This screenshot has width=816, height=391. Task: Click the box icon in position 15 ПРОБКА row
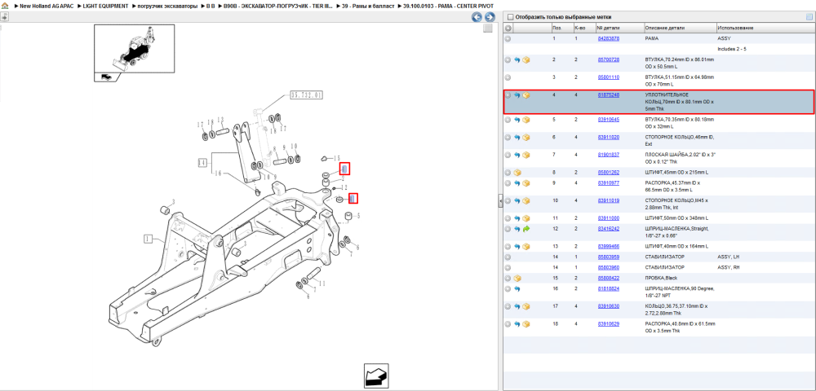pos(517,279)
